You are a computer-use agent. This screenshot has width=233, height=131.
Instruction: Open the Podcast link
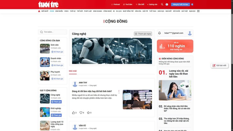click(x=116, y=4)
